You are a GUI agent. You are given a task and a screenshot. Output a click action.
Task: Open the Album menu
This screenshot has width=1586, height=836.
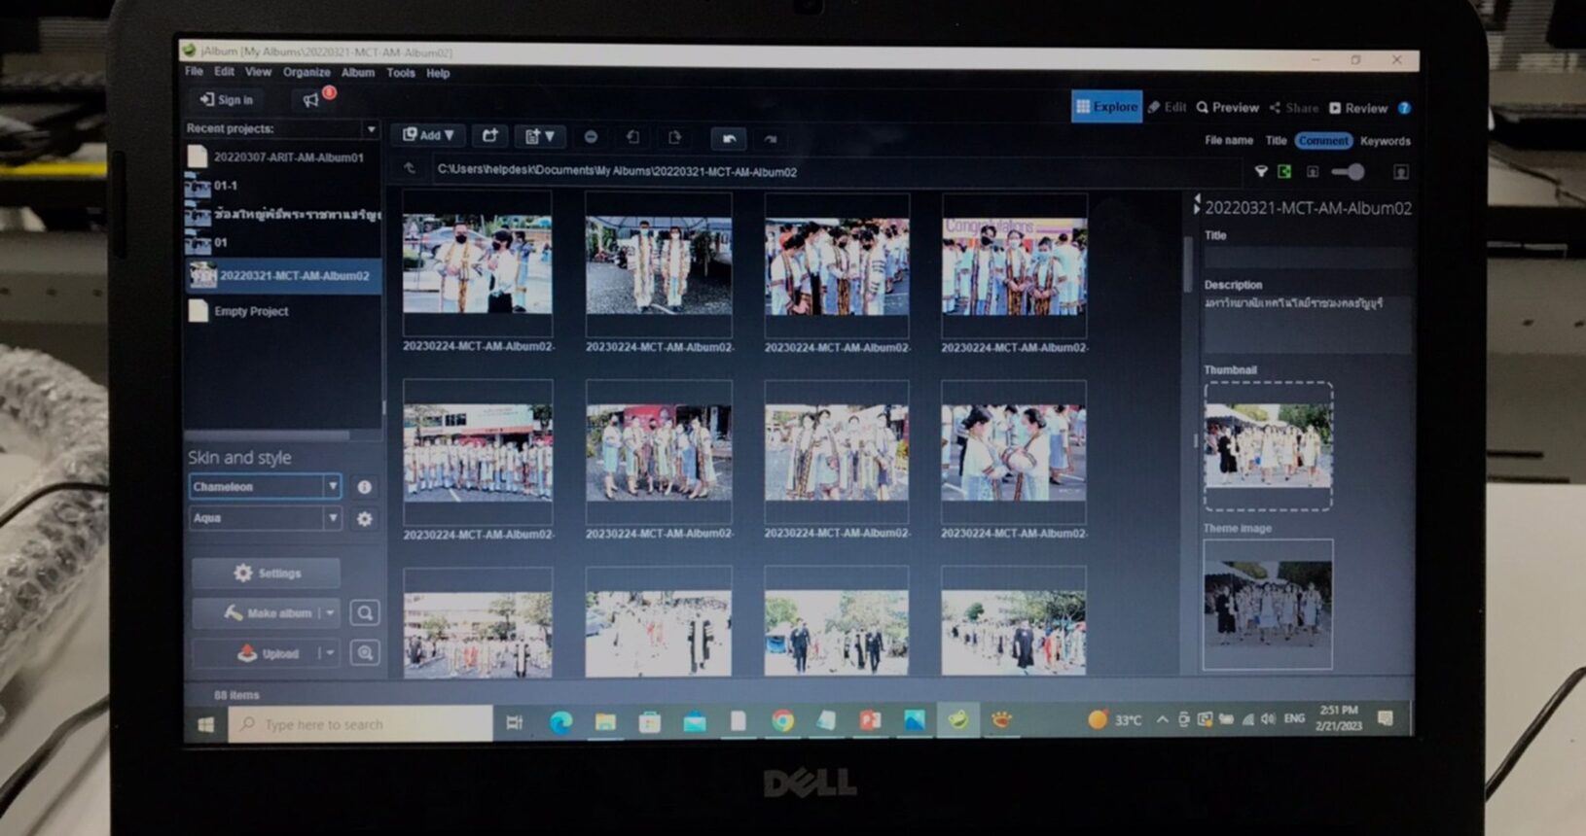click(358, 73)
